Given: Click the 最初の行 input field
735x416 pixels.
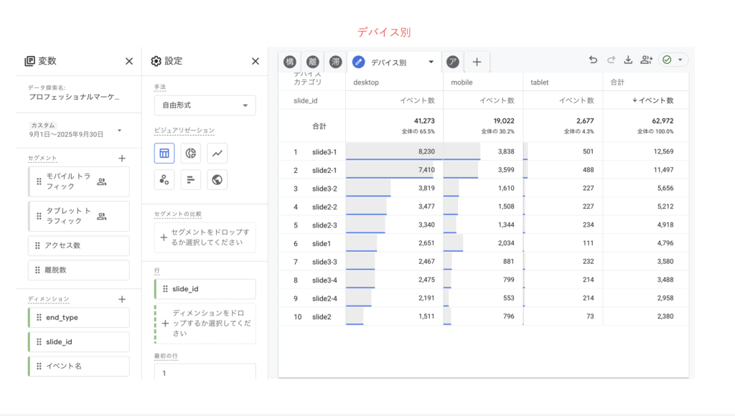Looking at the screenshot, I should (x=205, y=373).
